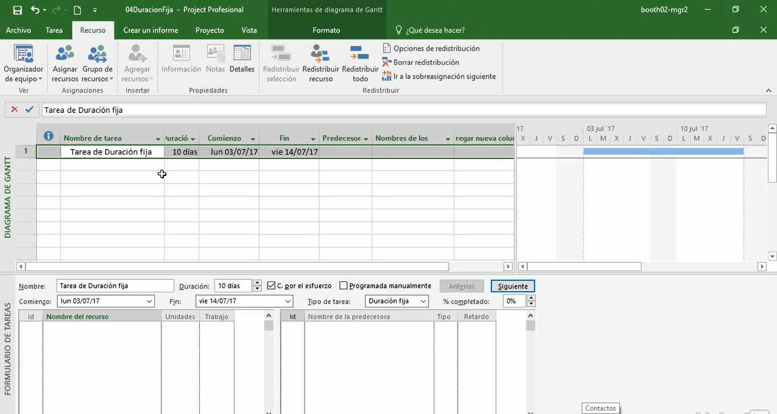
Task: Open the Organizador de equipo tool
Action: 23,63
